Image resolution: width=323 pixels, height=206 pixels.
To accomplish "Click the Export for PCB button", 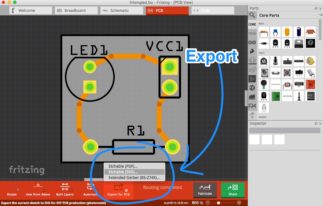I will click(x=118, y=190).
